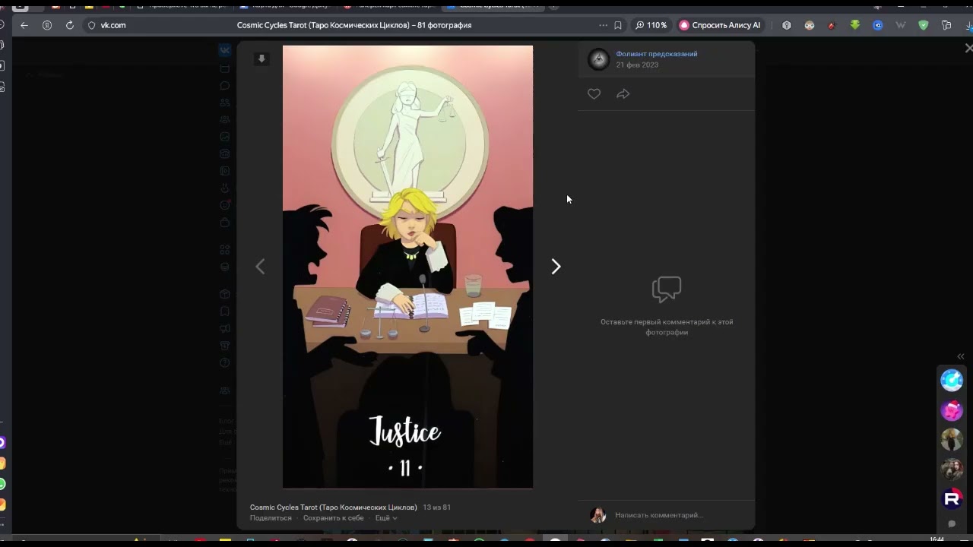
Task: Click your avatar beside comment field
Action: pos(598,515)
